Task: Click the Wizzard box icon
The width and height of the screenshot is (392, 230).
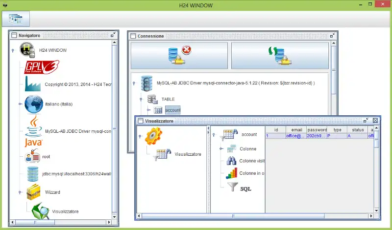Action: coord(33,192)
